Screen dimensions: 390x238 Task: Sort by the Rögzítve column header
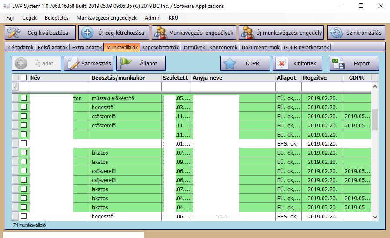tap(322, 78)
